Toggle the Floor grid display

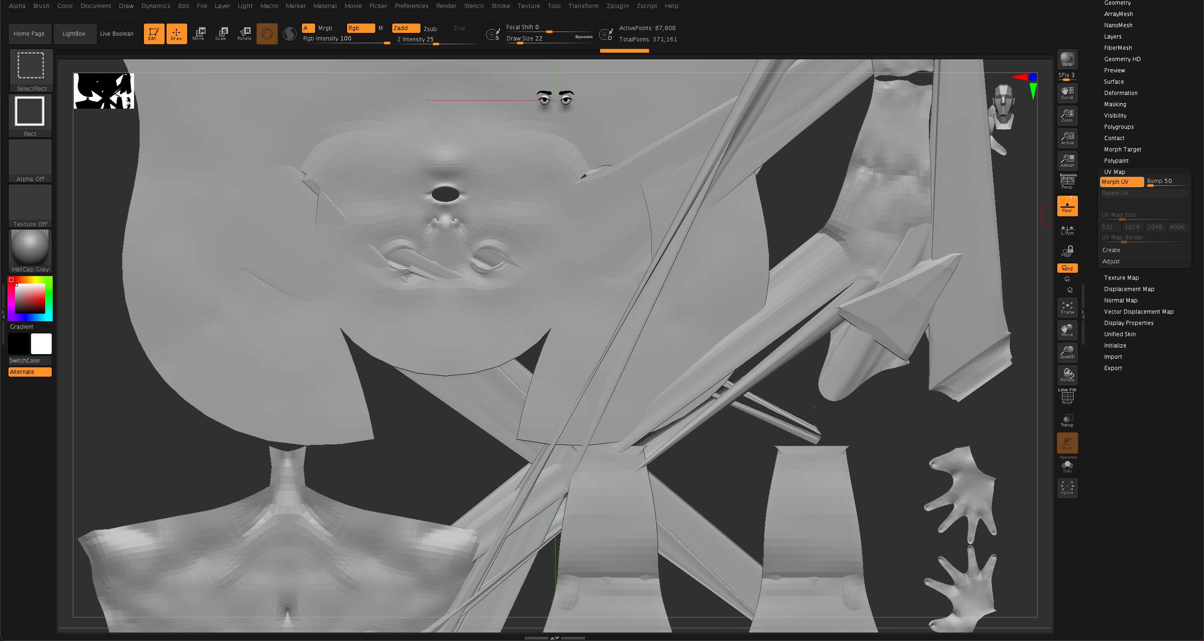point(1067,206)
